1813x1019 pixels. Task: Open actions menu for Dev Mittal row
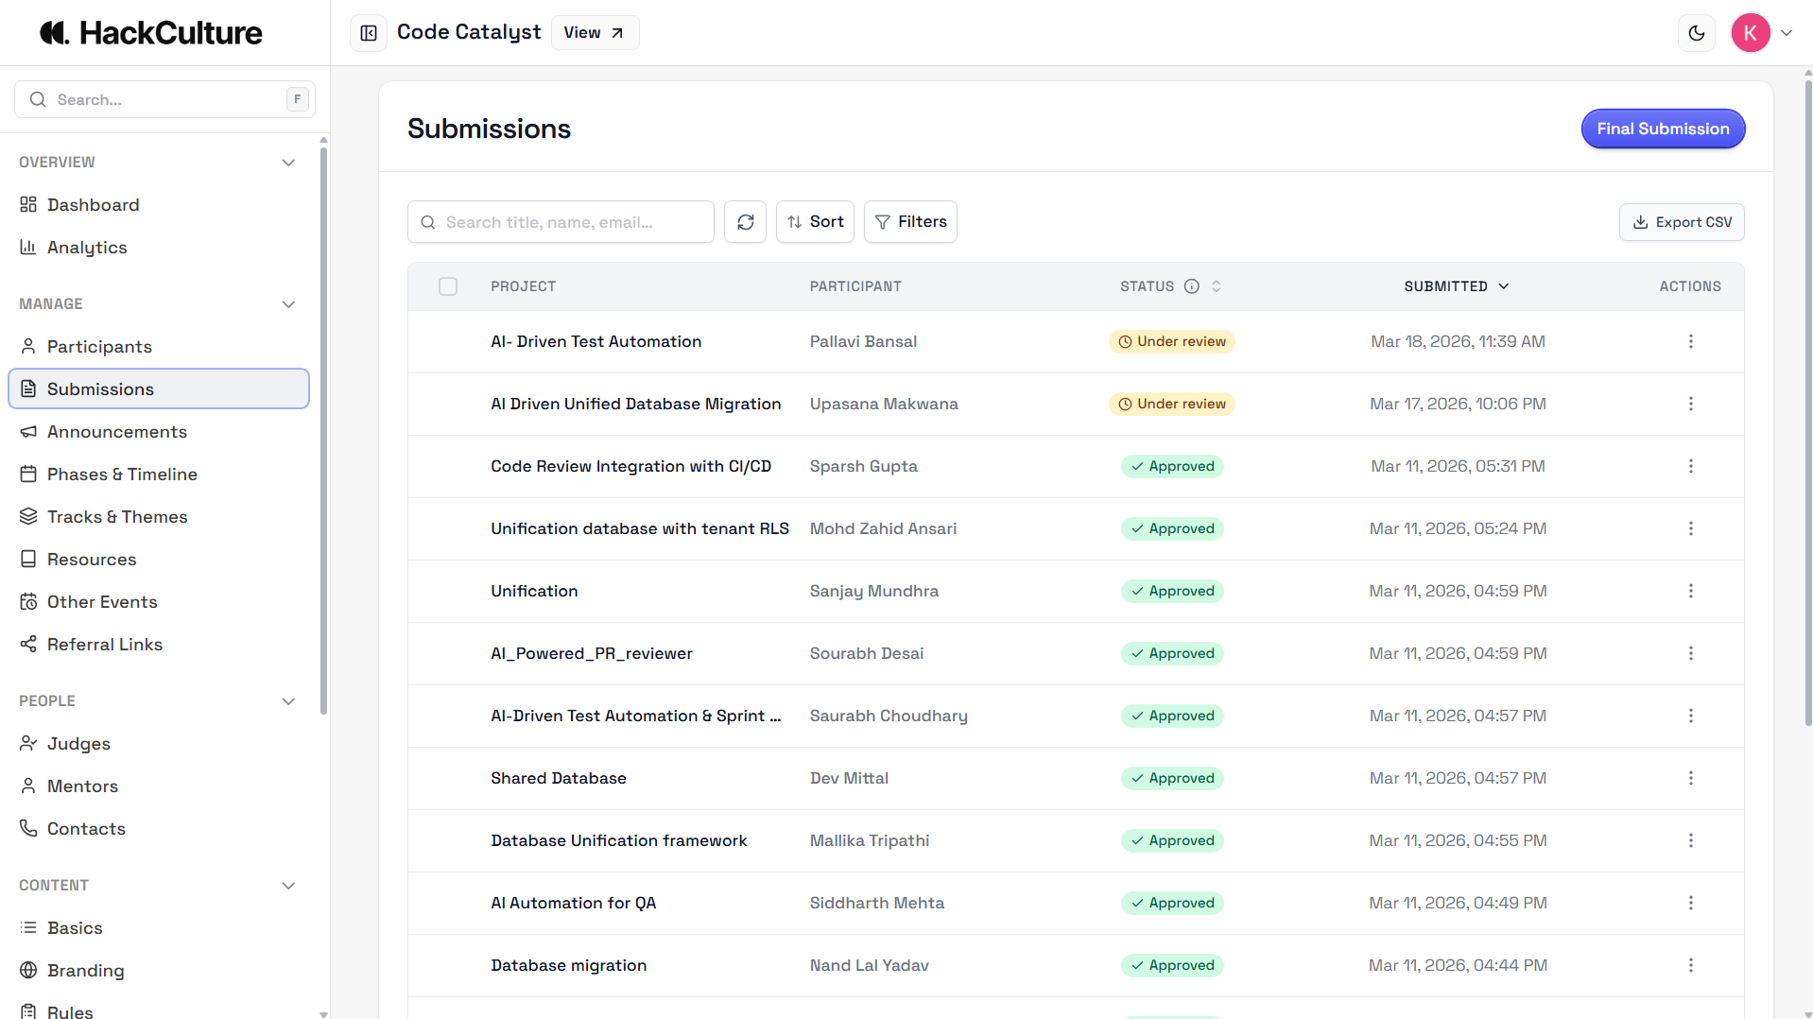pyautogui.click(x=1690, y=778)
